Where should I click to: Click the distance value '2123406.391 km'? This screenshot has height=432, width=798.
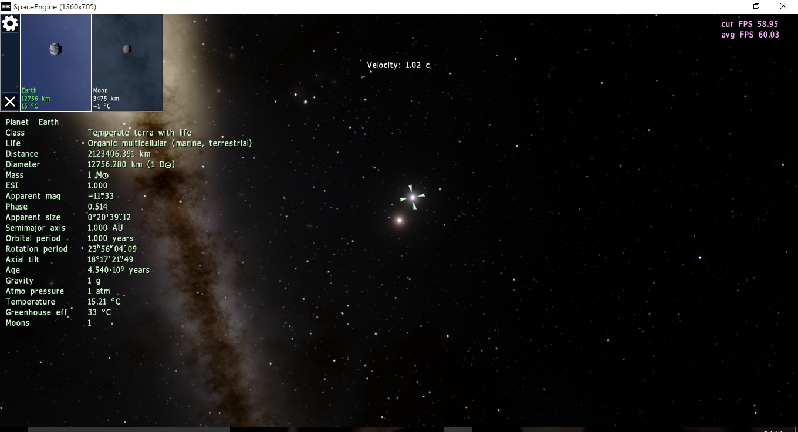[x=119, y=154]
